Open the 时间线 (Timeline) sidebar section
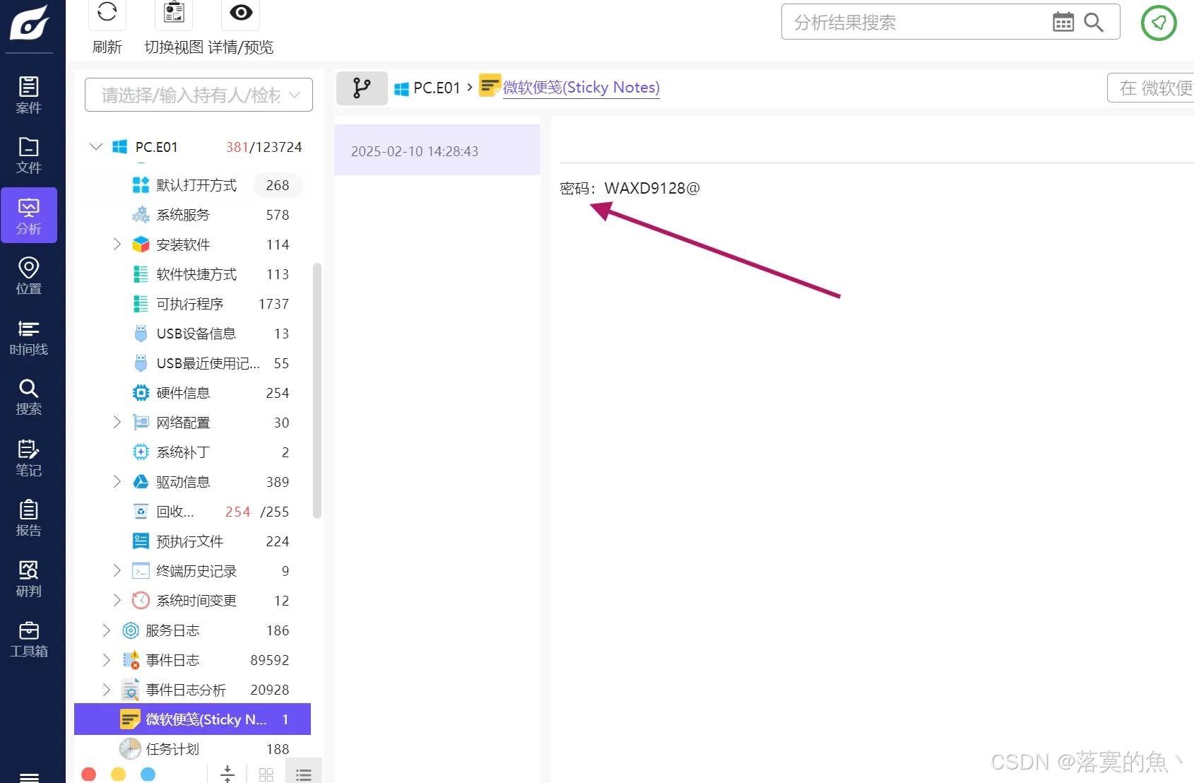 coord(29,337)
